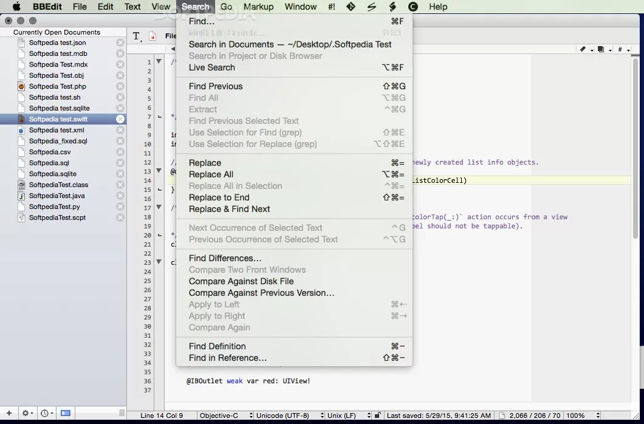Collapse the fold triangle at line 23

click(159, 262)
